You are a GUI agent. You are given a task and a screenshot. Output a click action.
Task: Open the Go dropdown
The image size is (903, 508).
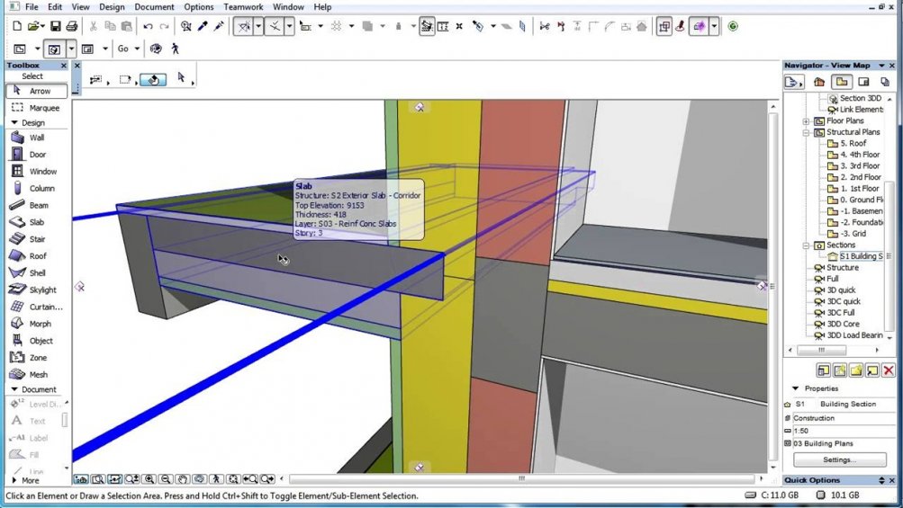136,49
